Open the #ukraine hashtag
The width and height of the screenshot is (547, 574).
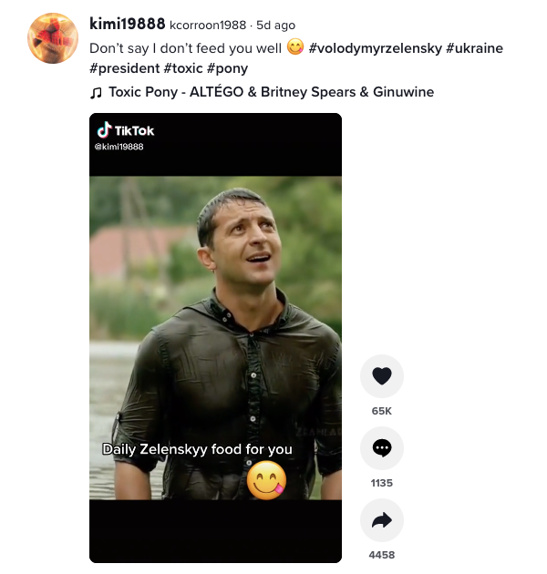[x=474, y=47]
